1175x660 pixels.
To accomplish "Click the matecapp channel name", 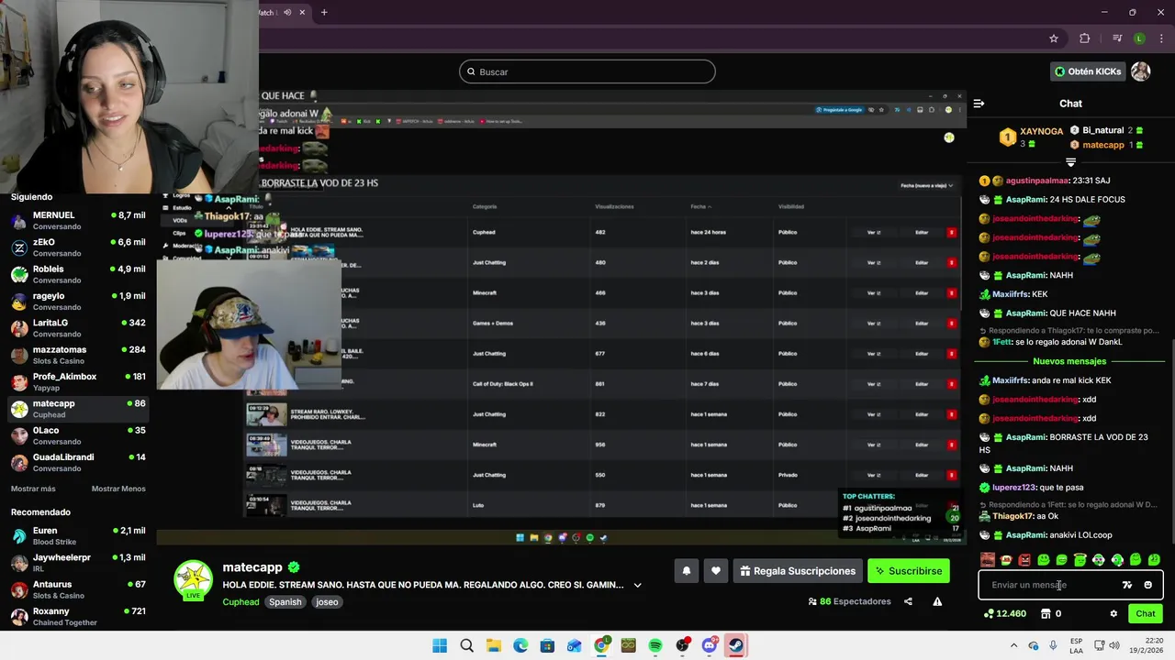I will 252,567.
